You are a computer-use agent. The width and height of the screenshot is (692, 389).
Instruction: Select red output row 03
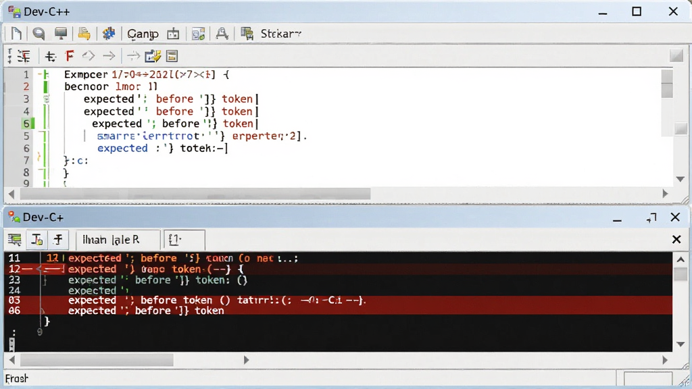pyautogui.click(x=338, y=301)
